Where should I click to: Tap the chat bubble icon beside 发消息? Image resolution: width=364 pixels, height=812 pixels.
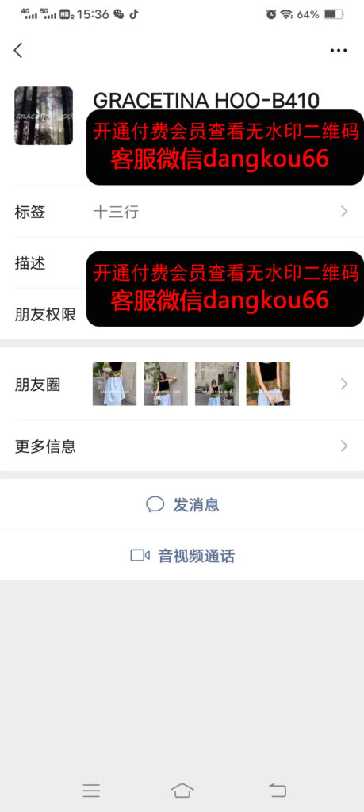pyautogui.click(x=155, y=504)
